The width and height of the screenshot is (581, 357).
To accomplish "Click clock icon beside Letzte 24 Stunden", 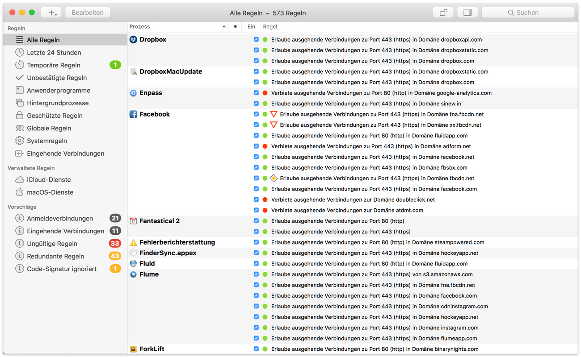I will 19,52.
